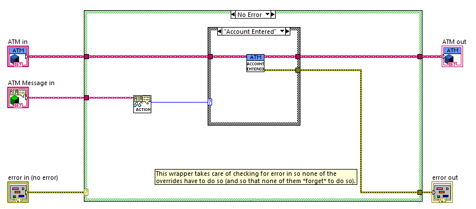Select the ATM Message in terminal
476x209 pixels.
tap(18, 97)
